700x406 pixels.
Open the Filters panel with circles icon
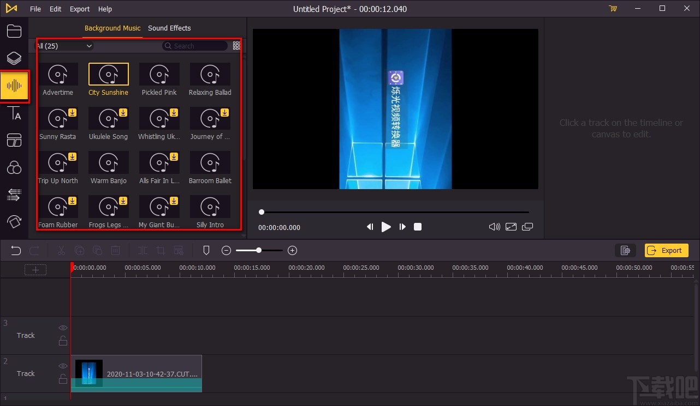tap(14, 168)
